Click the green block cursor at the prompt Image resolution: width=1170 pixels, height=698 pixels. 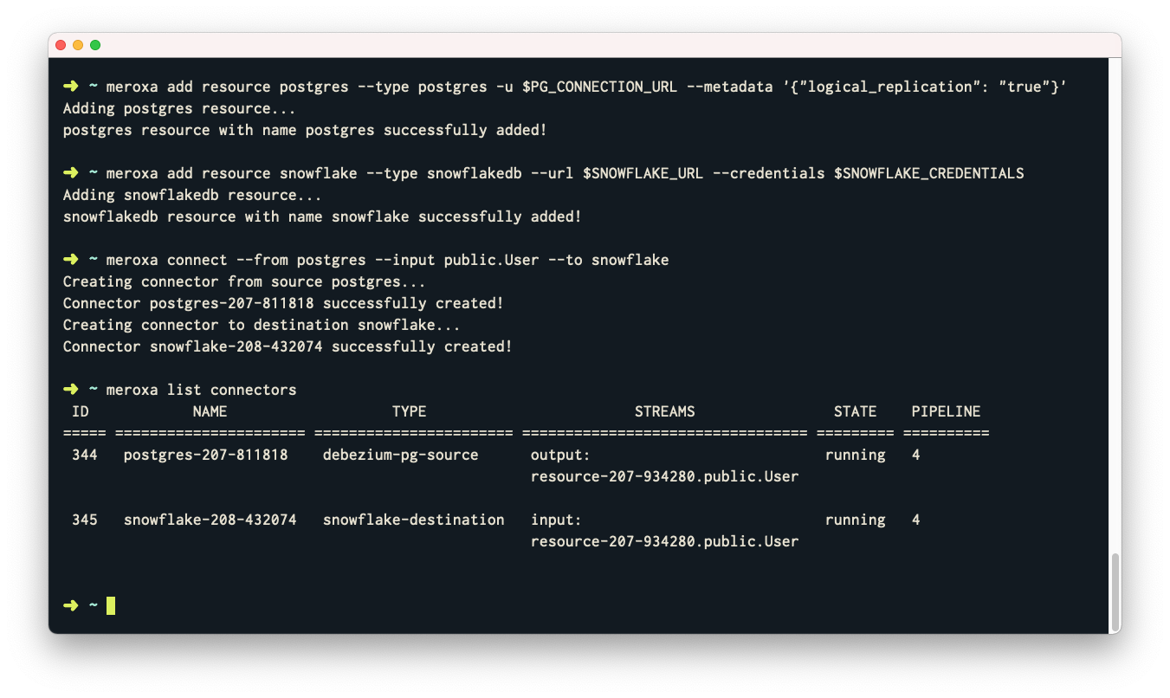coord(111,605)
